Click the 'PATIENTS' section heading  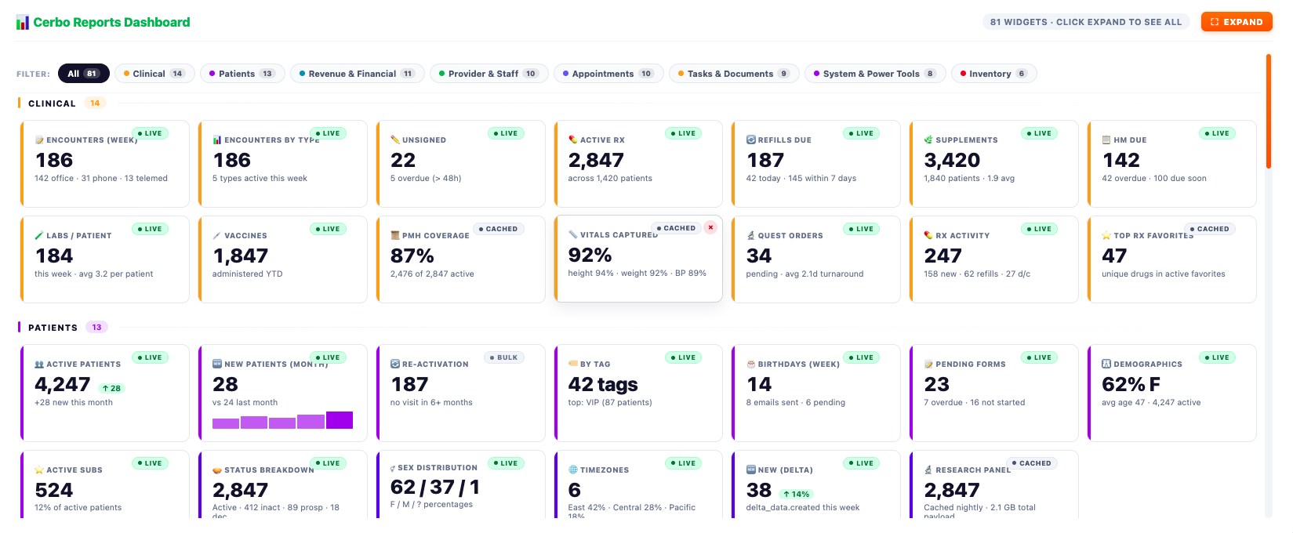pos(53,328)
